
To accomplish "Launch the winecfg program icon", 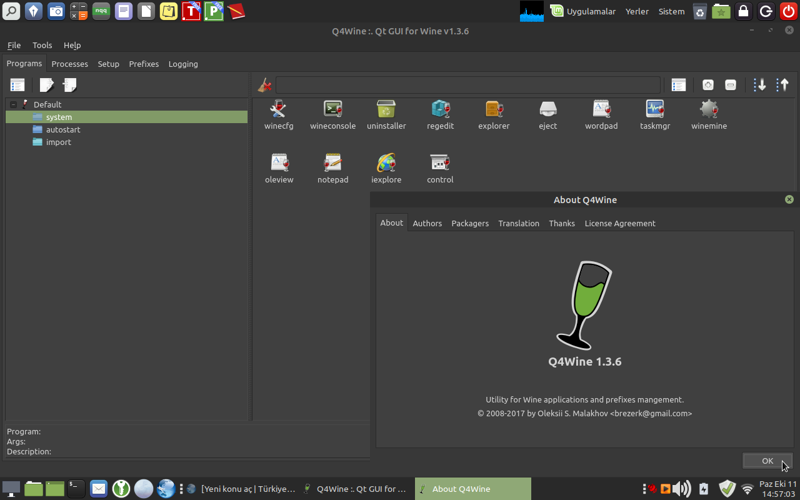I will tap(279, 115).
